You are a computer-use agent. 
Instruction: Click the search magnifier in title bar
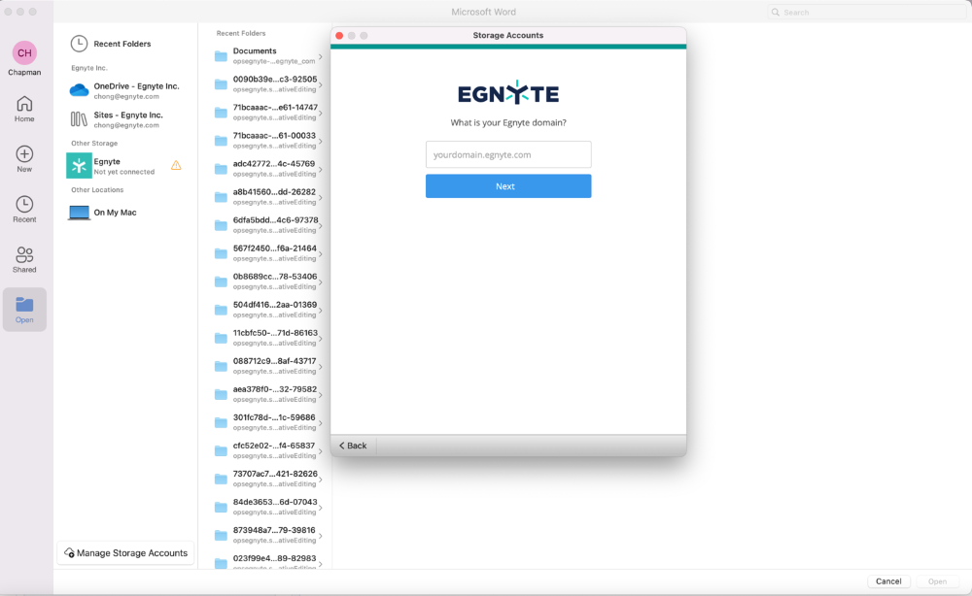coord(776,12)
